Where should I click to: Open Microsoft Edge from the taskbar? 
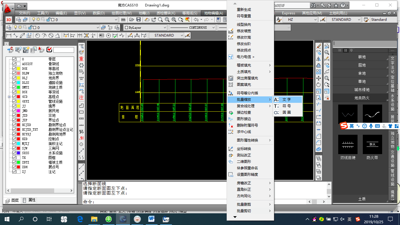[80, 219]
